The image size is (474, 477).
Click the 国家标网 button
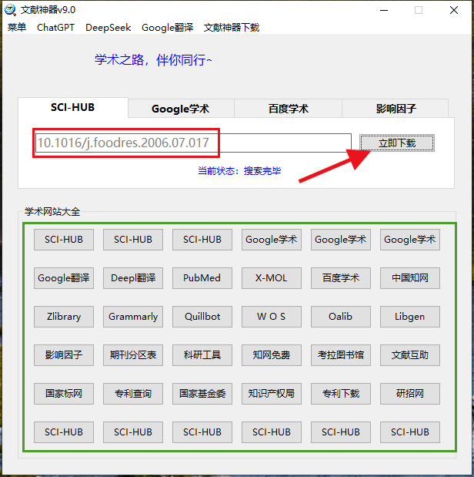point(64,394)
